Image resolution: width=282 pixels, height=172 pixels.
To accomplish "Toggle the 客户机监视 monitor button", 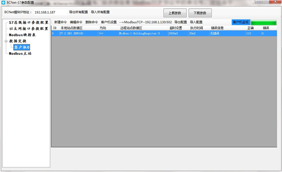I will tap(241, 22).
